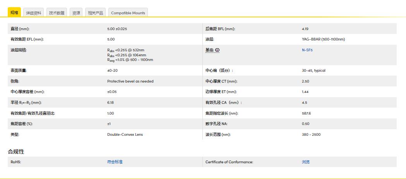Switch to the 规格 tab
Viewport: 406px width, 179px height.
[14, 12]
